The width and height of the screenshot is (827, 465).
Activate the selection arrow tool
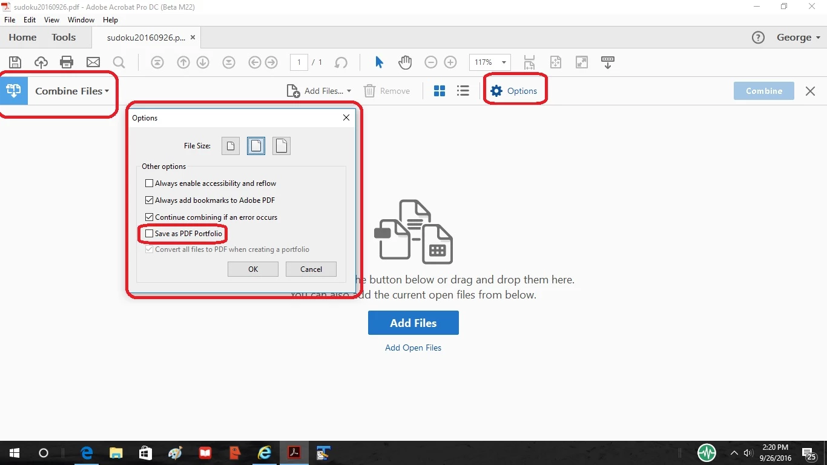(379, 62)
